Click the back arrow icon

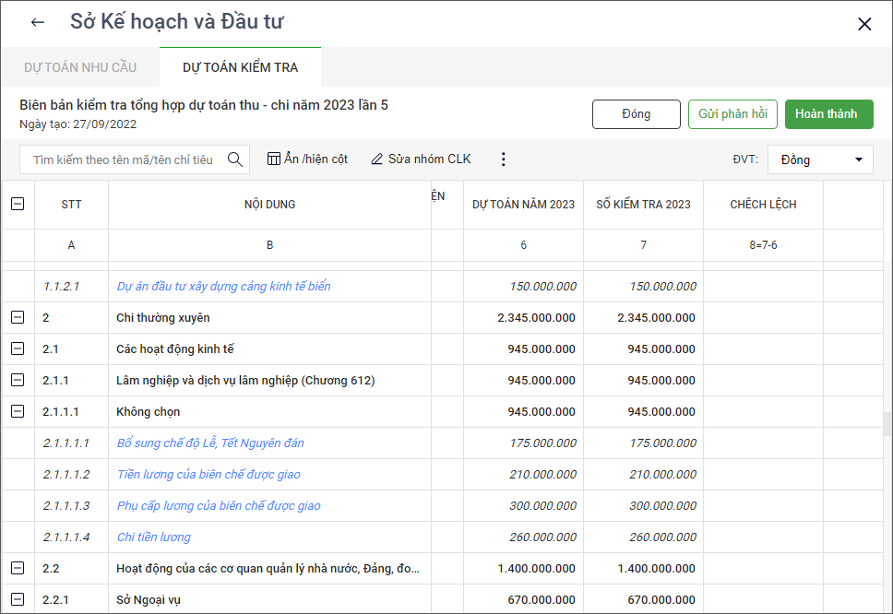(x=38, y=23)
